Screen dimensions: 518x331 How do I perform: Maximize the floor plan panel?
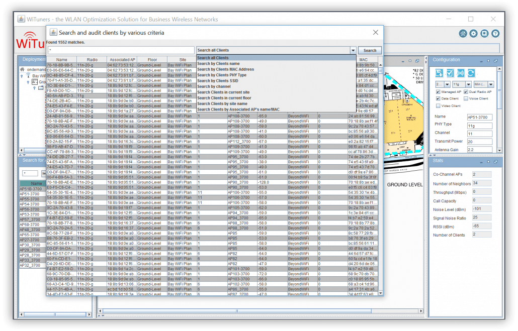click(410, 61)
